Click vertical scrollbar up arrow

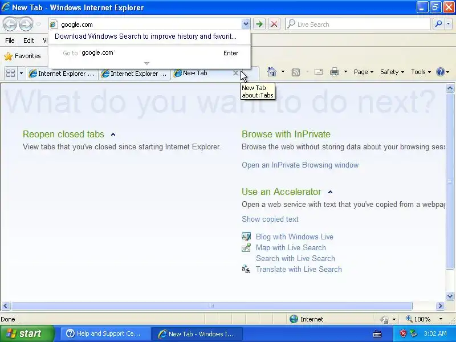[x=450, y=88]
